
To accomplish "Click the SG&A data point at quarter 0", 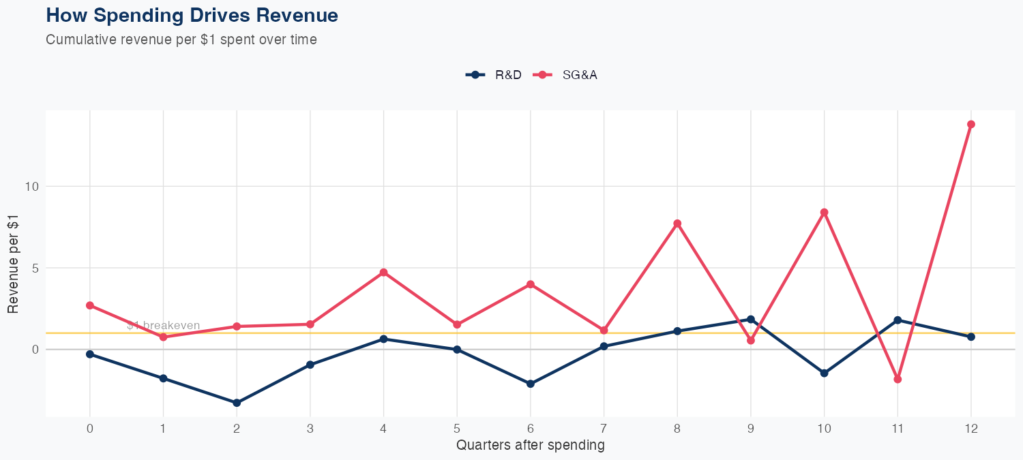I will tap(90, 305).
